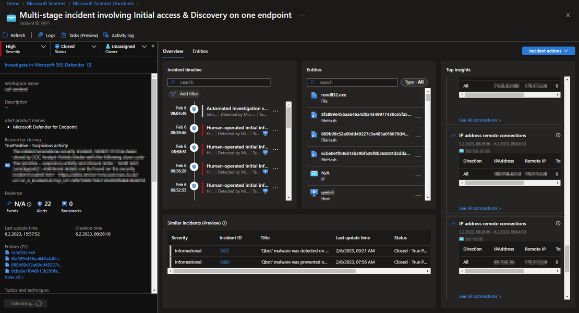Open rundll32.exe in the left Entities list
The width and height of the screenshot is (579, 313).
click(23, 252)
